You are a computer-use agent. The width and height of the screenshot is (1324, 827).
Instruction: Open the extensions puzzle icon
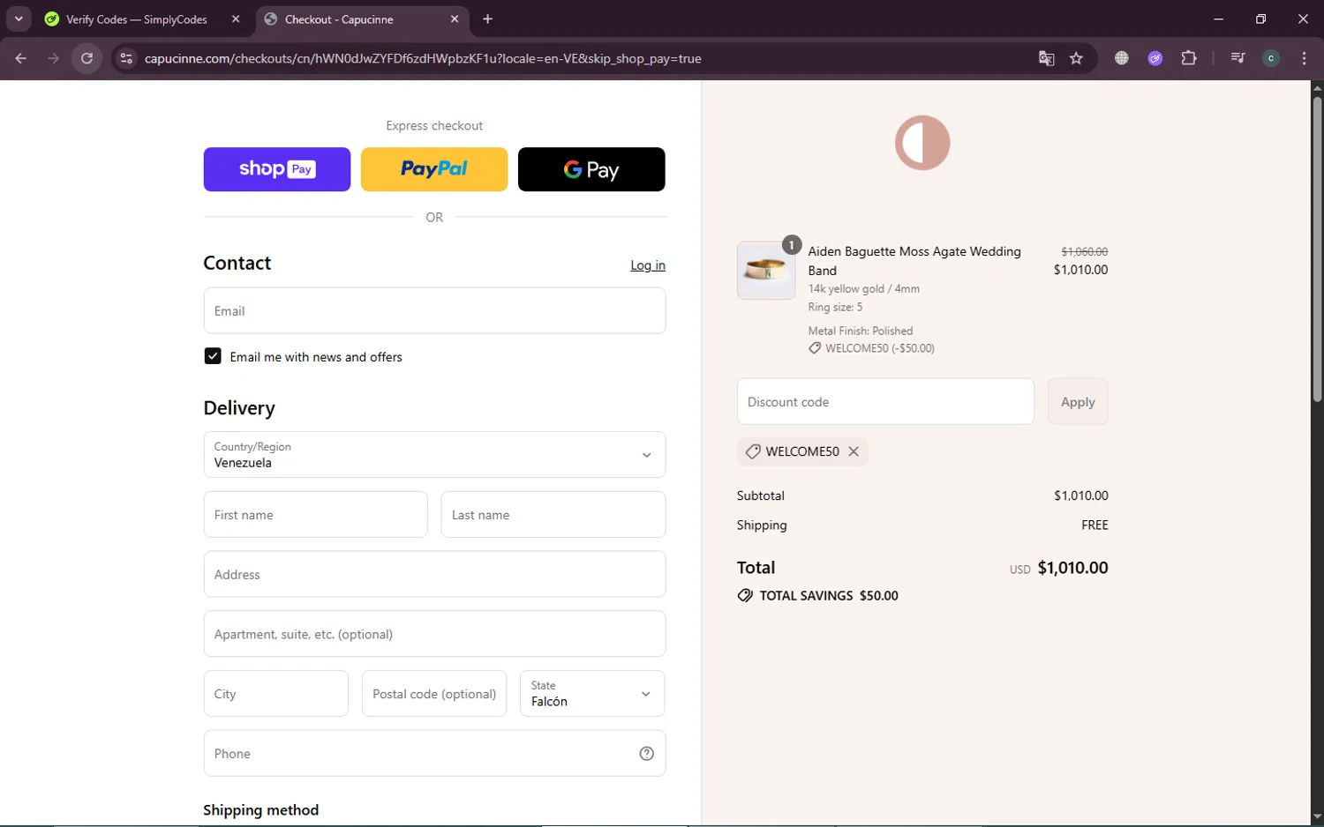coord(1189,58)
